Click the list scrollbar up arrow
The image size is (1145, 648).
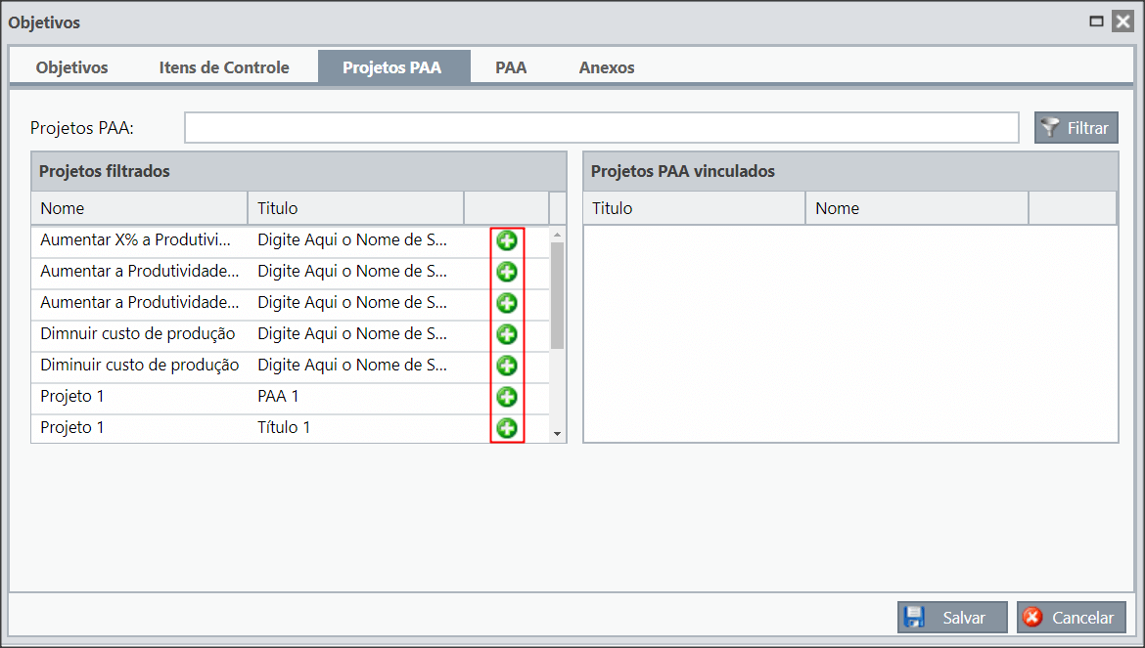557,235
